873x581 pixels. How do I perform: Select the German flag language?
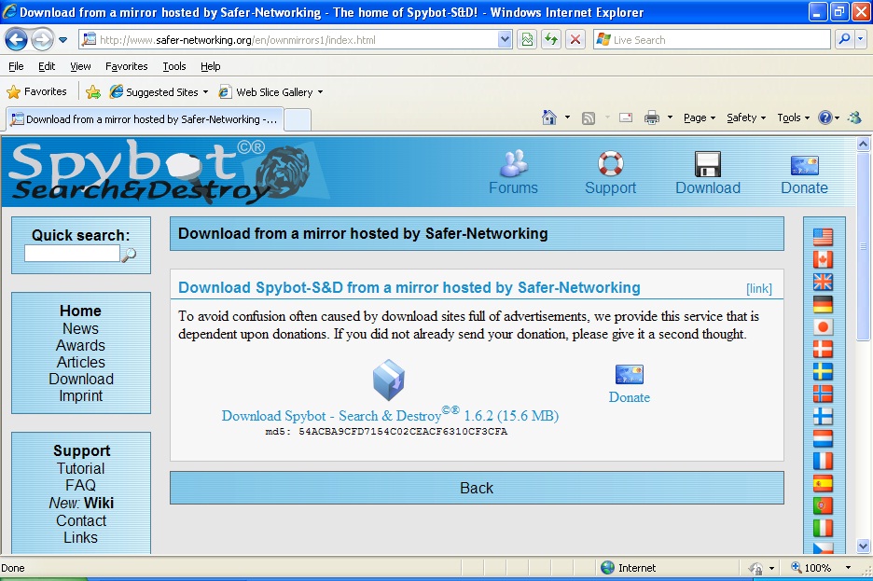pos(823,304)
